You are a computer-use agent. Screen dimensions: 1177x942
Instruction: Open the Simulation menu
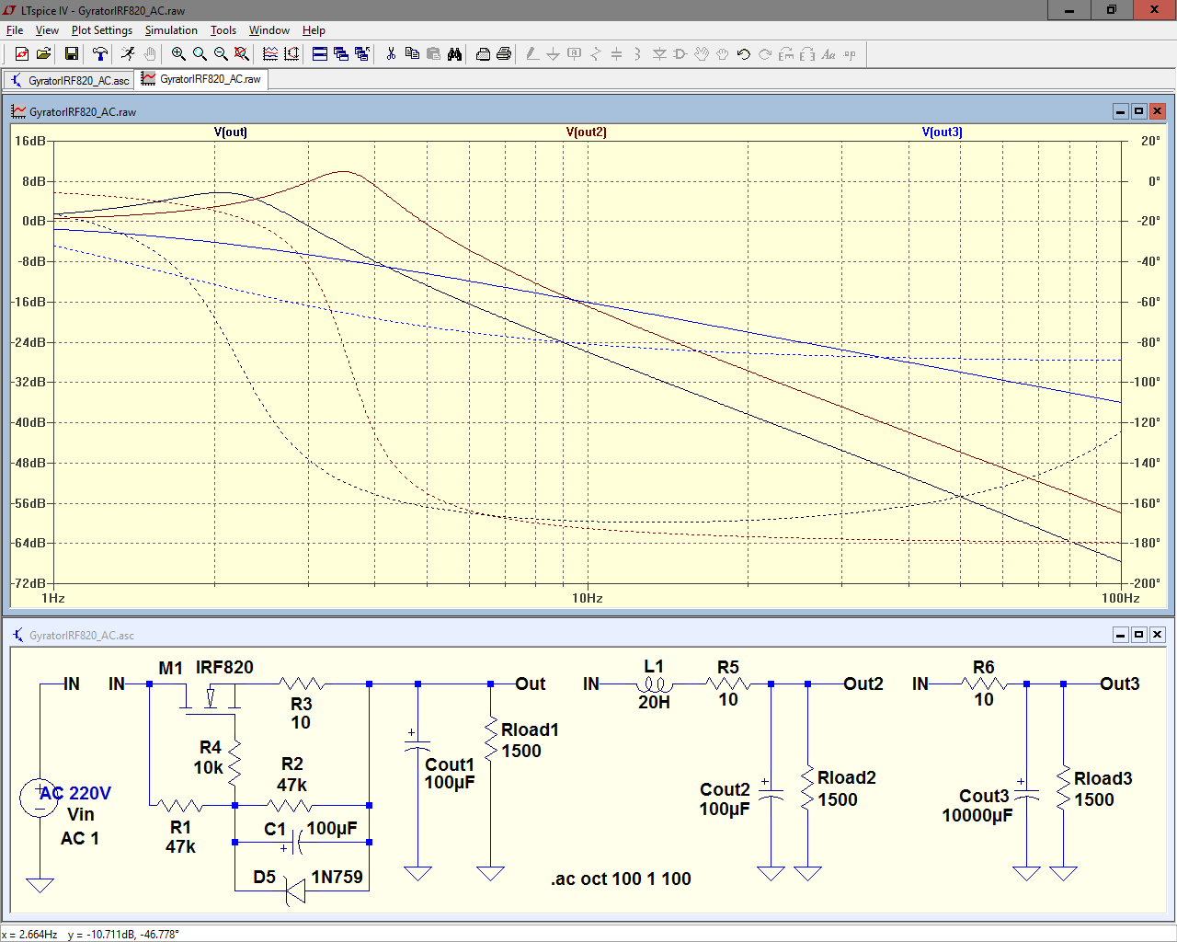click(171, 30)
